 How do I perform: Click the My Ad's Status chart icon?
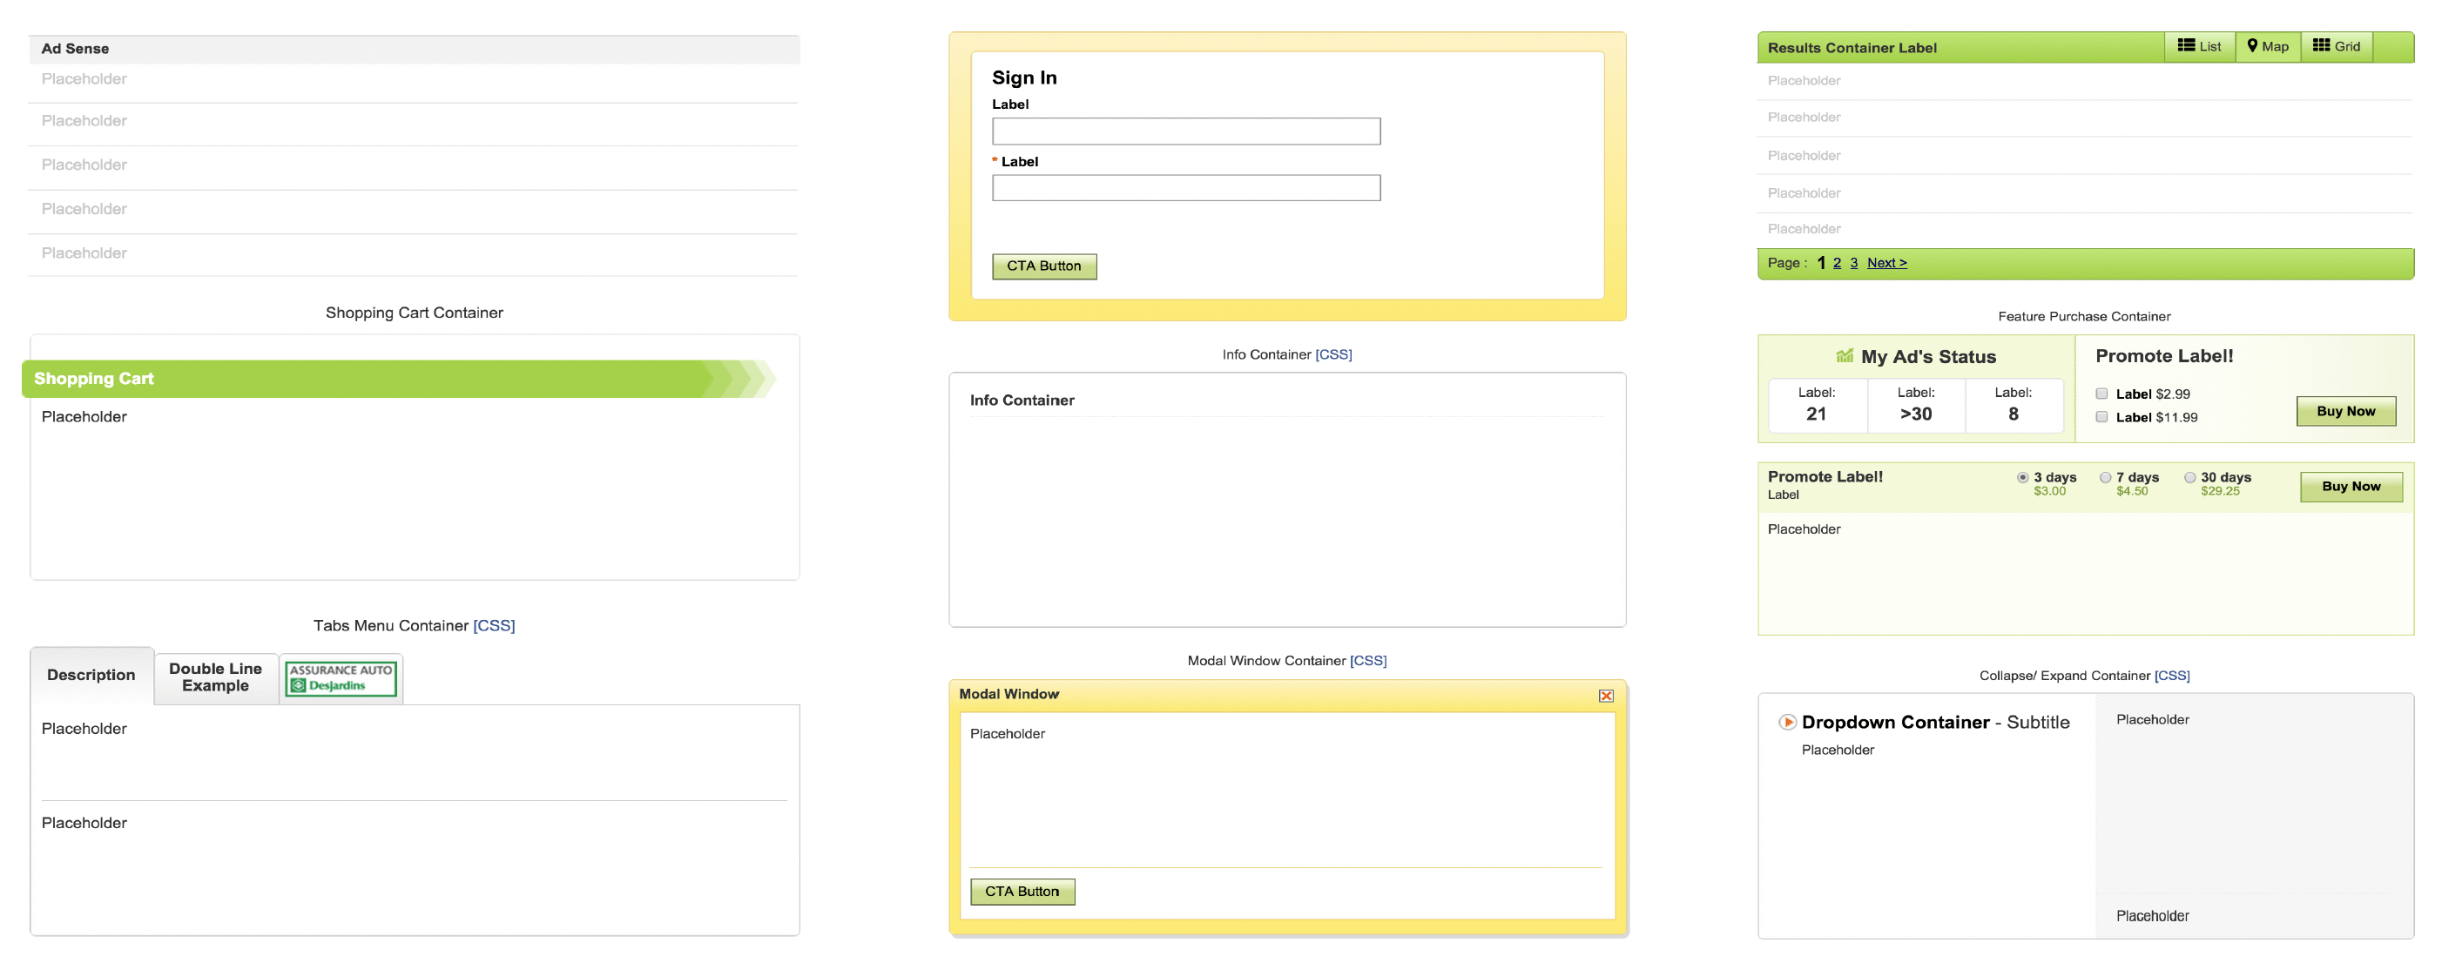pos(1844,356)
